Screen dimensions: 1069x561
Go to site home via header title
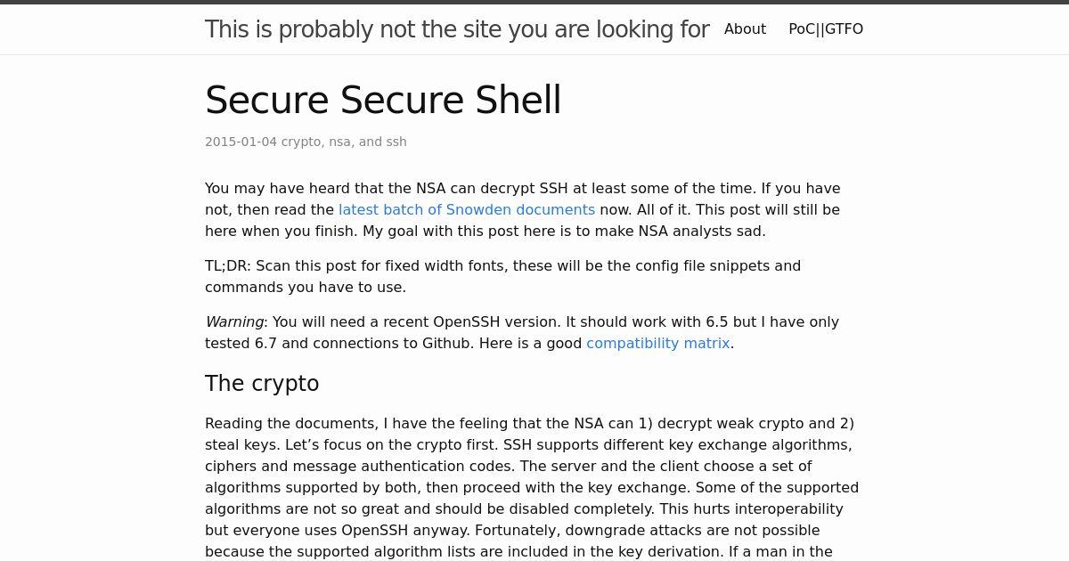[457, 29]
